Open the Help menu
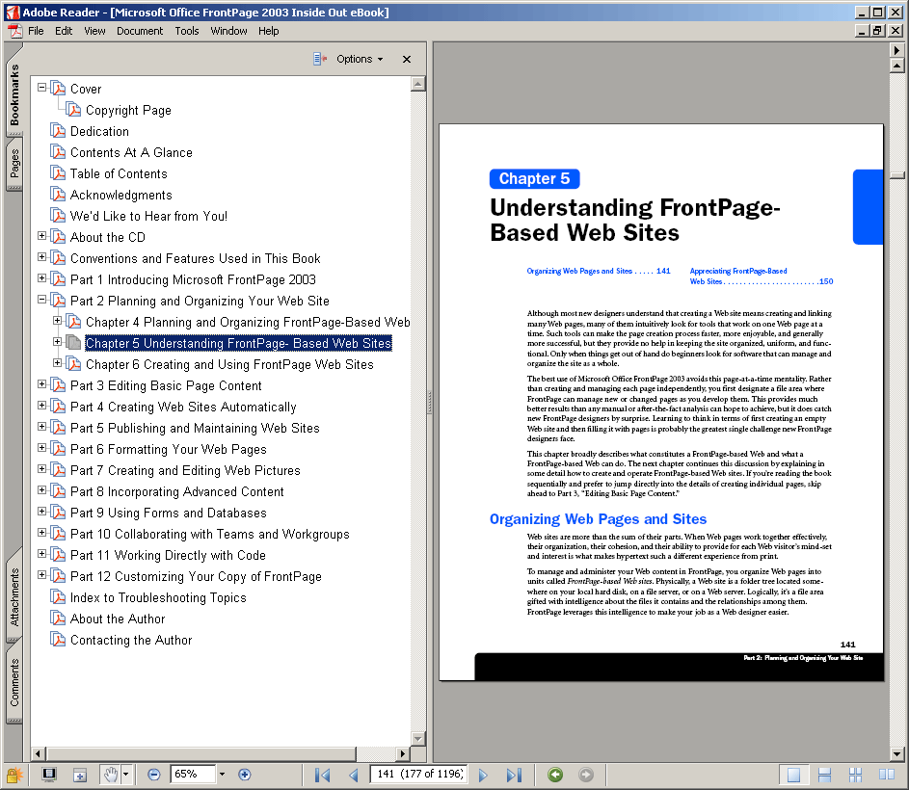Screen dimensions: 909x790 (x=268, y=31)
